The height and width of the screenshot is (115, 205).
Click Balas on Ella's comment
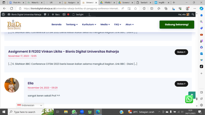(181, 84)
